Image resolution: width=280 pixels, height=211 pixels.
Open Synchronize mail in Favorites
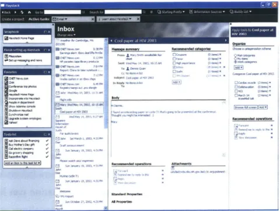19,115
